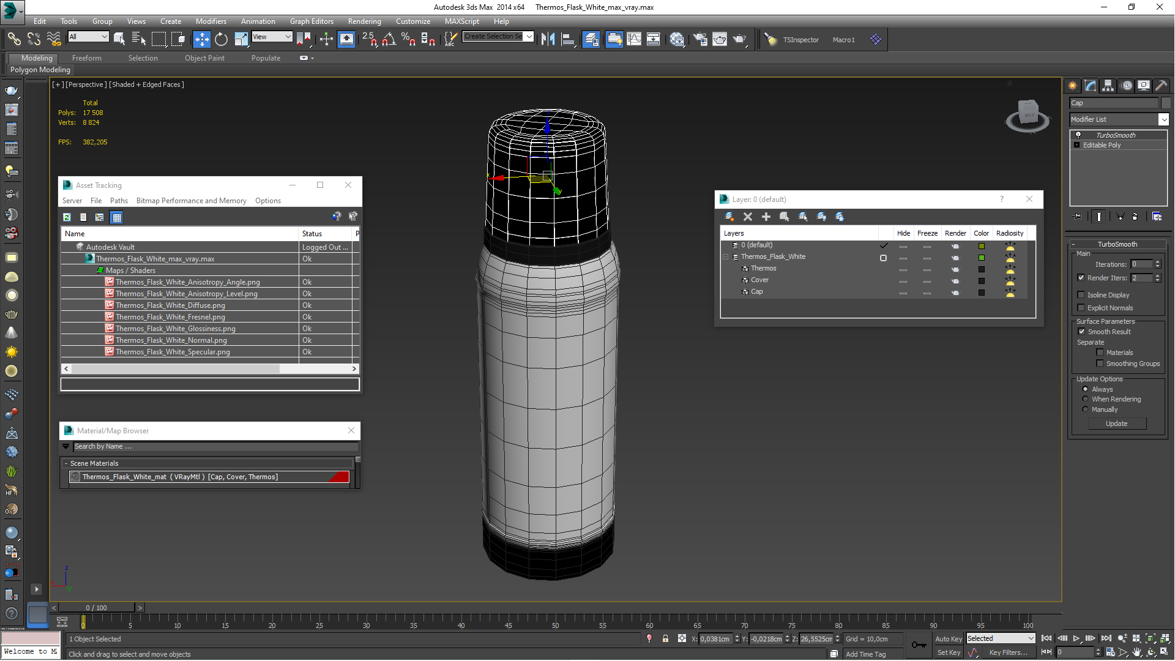Add selection to layer plus icon
The width and height of the screenshot is (1175, 661).
(x=766, y=217)
